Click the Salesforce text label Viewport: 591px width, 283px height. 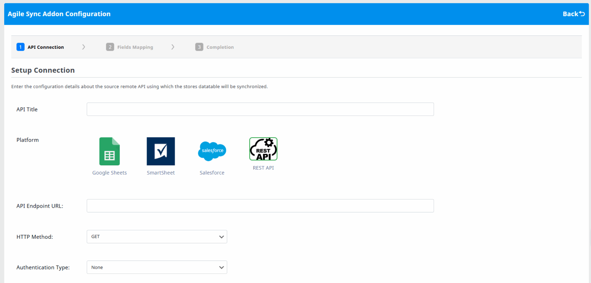click(x=212, y=173)
